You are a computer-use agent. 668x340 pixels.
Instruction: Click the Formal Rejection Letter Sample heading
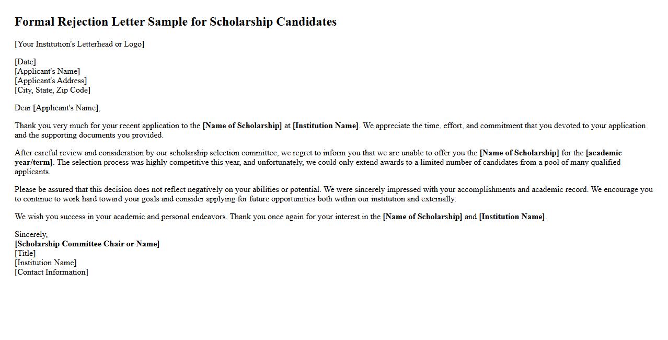pyautogui.click(x=175, y=22)
